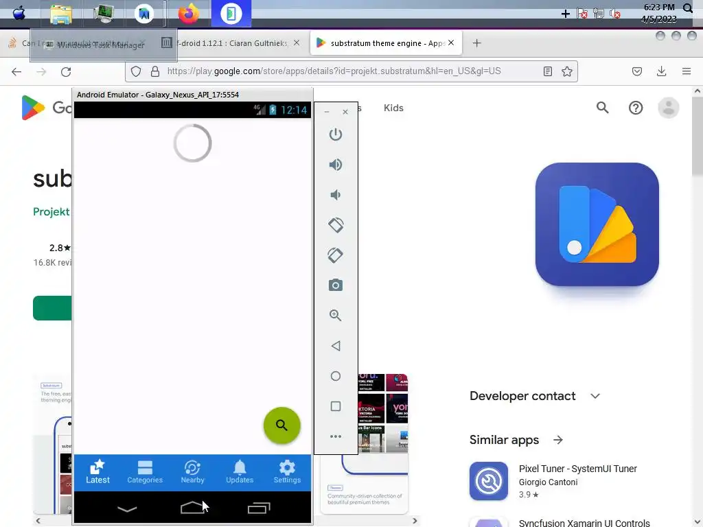Open Similar apps arrow link
Image resolution: width=703 pixels, height=527 pixels.
click(557, 440)
